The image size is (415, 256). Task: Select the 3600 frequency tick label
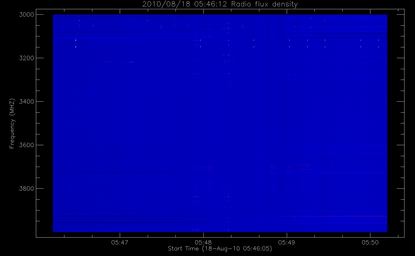pos(27,145)
